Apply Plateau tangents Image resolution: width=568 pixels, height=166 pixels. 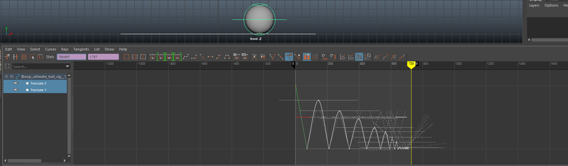[x=227, y=57]
